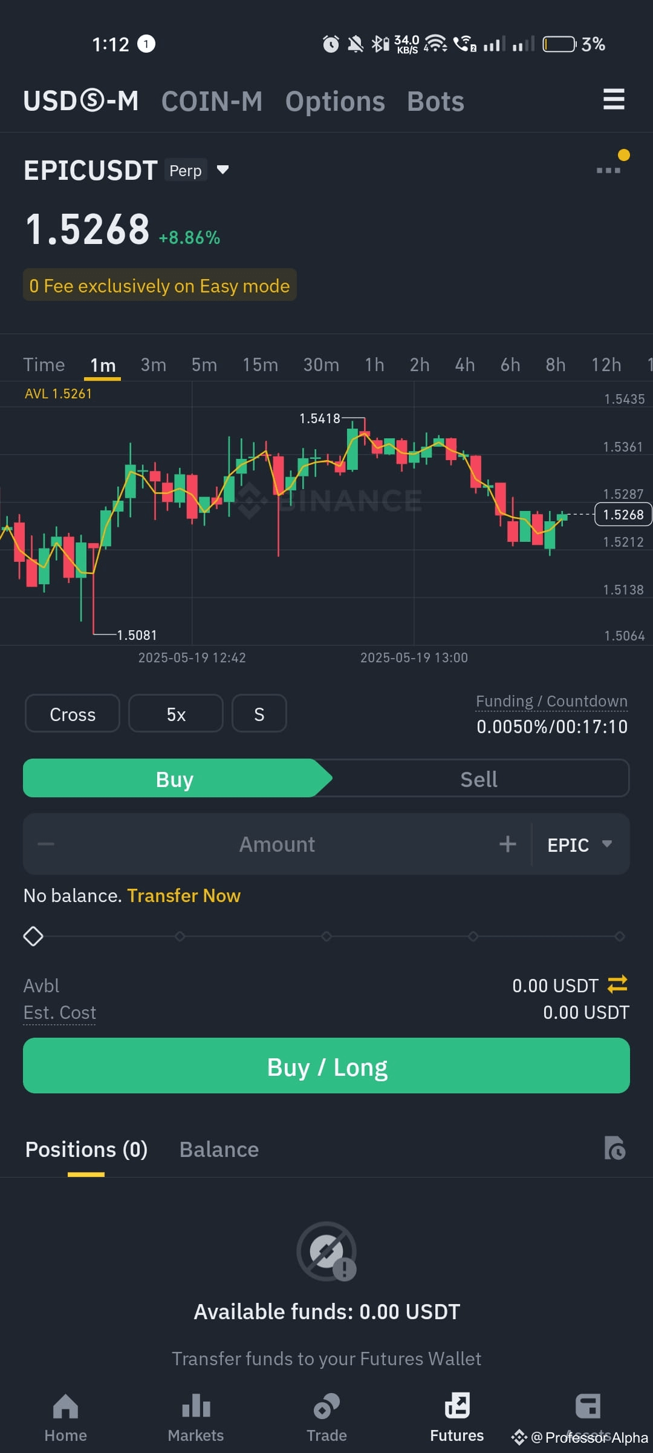Select the 2h chart interval

point(420,364)
